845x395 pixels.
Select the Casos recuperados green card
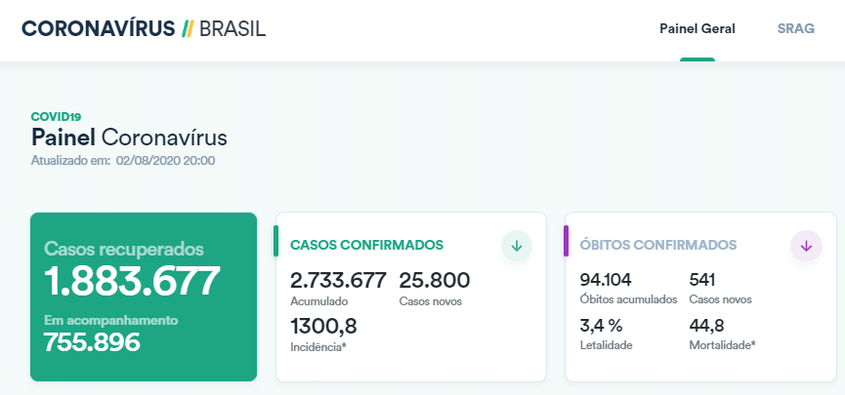144,296
